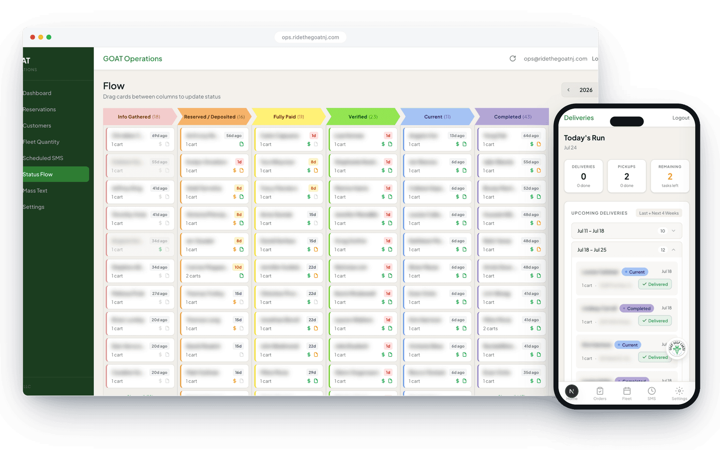
Task: Click the document icon on the Completed 2 carts card
Action: (539, 329)
